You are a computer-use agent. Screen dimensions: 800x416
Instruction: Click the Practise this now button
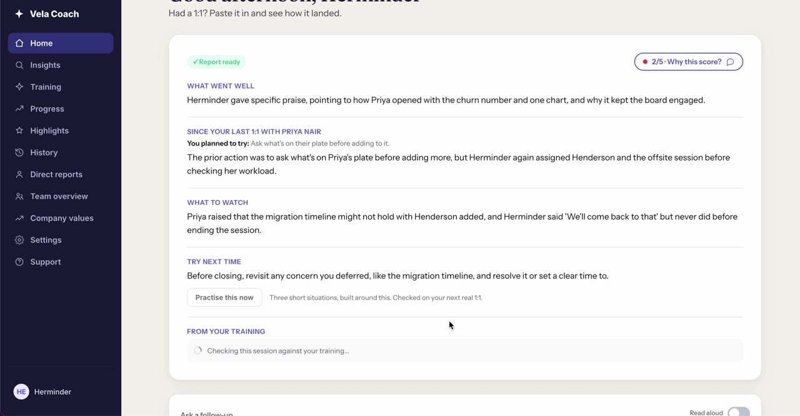click(x=224, y=297)
